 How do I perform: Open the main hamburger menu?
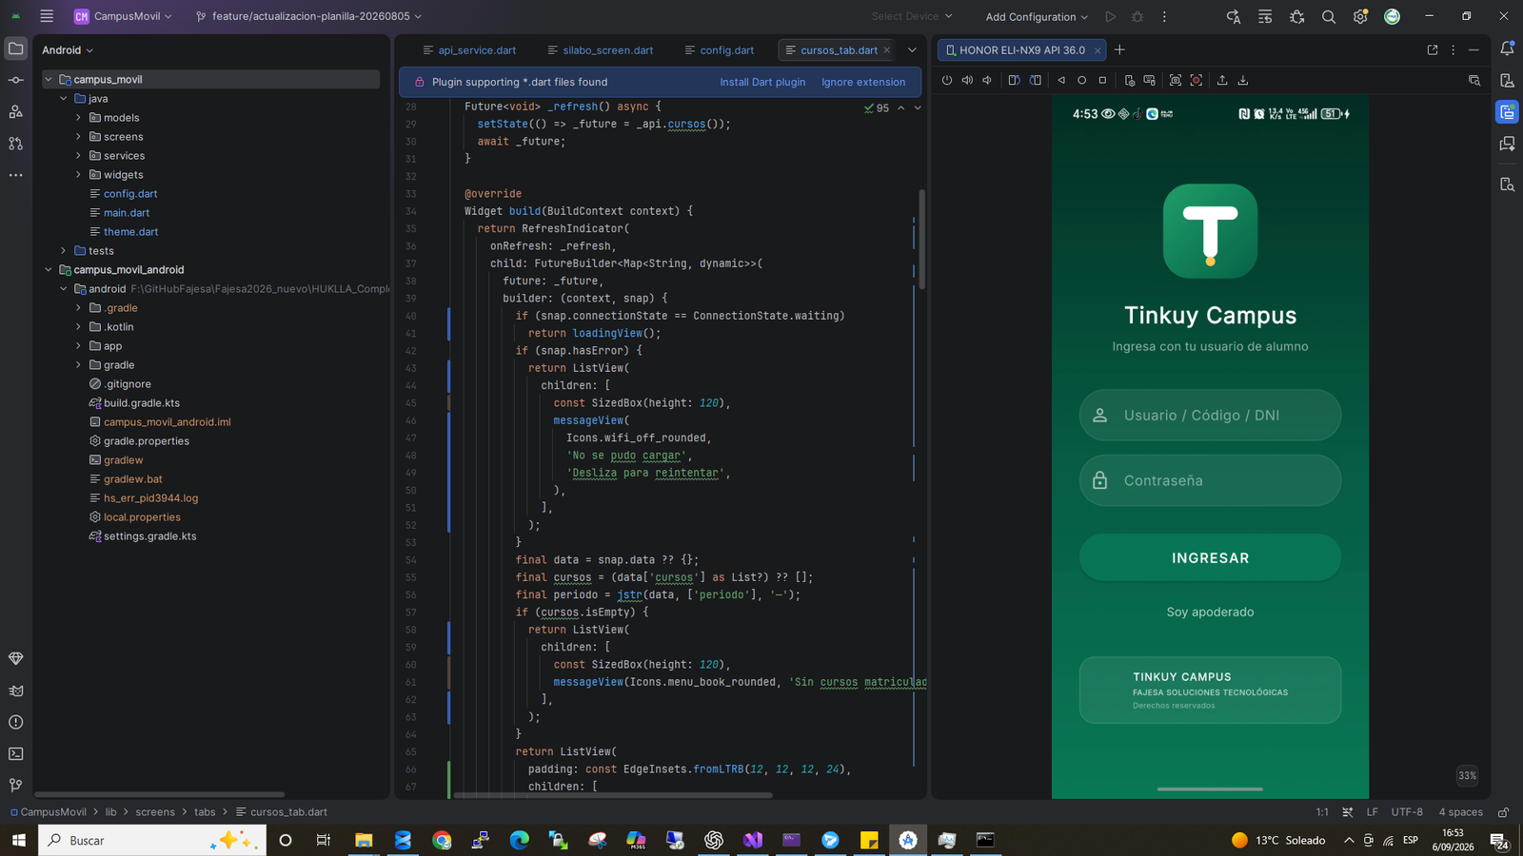[x=47, y=16]
